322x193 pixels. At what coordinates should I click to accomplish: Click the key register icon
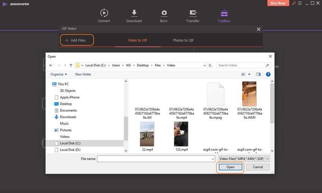pos(293,3)
